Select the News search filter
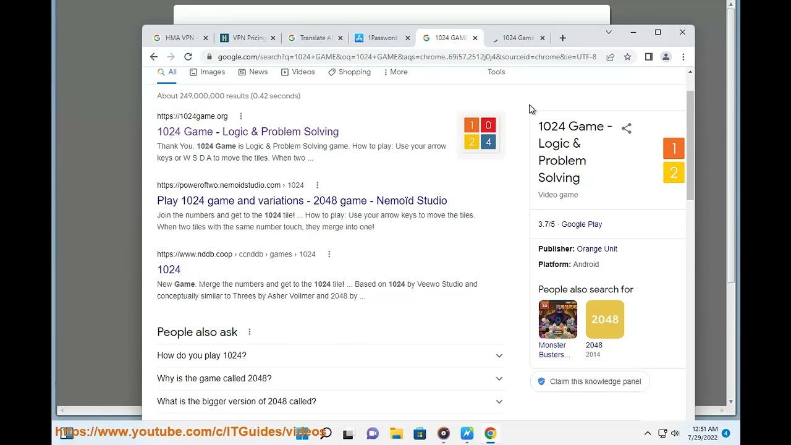This screenshot has width=791, height=445. 252,72
